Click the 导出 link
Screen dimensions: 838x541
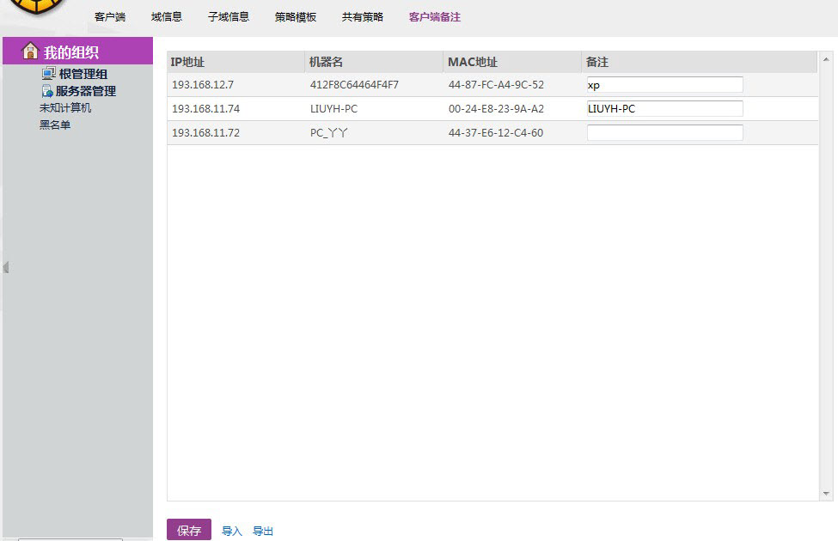pyautogui.click(x=263, y=532)
